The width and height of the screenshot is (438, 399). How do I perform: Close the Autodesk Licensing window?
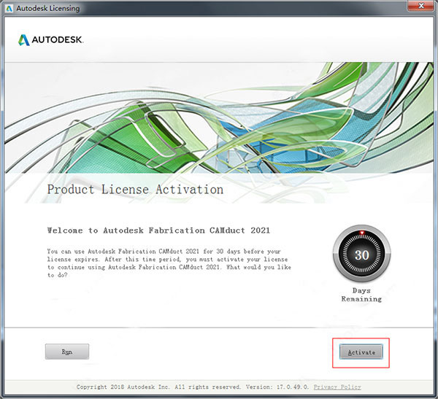[x=421, y=6]
